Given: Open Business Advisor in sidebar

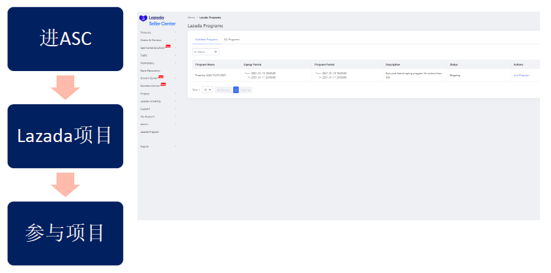Looking at the screenshot, I should (x=150, y=85).
